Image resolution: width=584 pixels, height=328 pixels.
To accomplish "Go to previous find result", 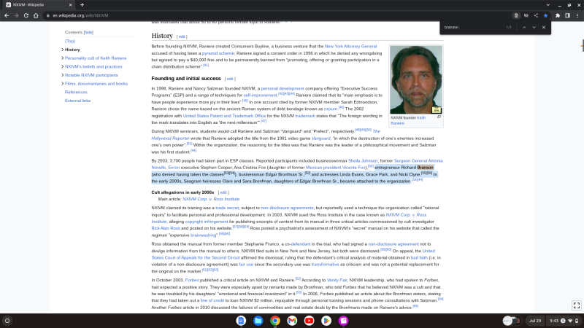I will 524,27.
